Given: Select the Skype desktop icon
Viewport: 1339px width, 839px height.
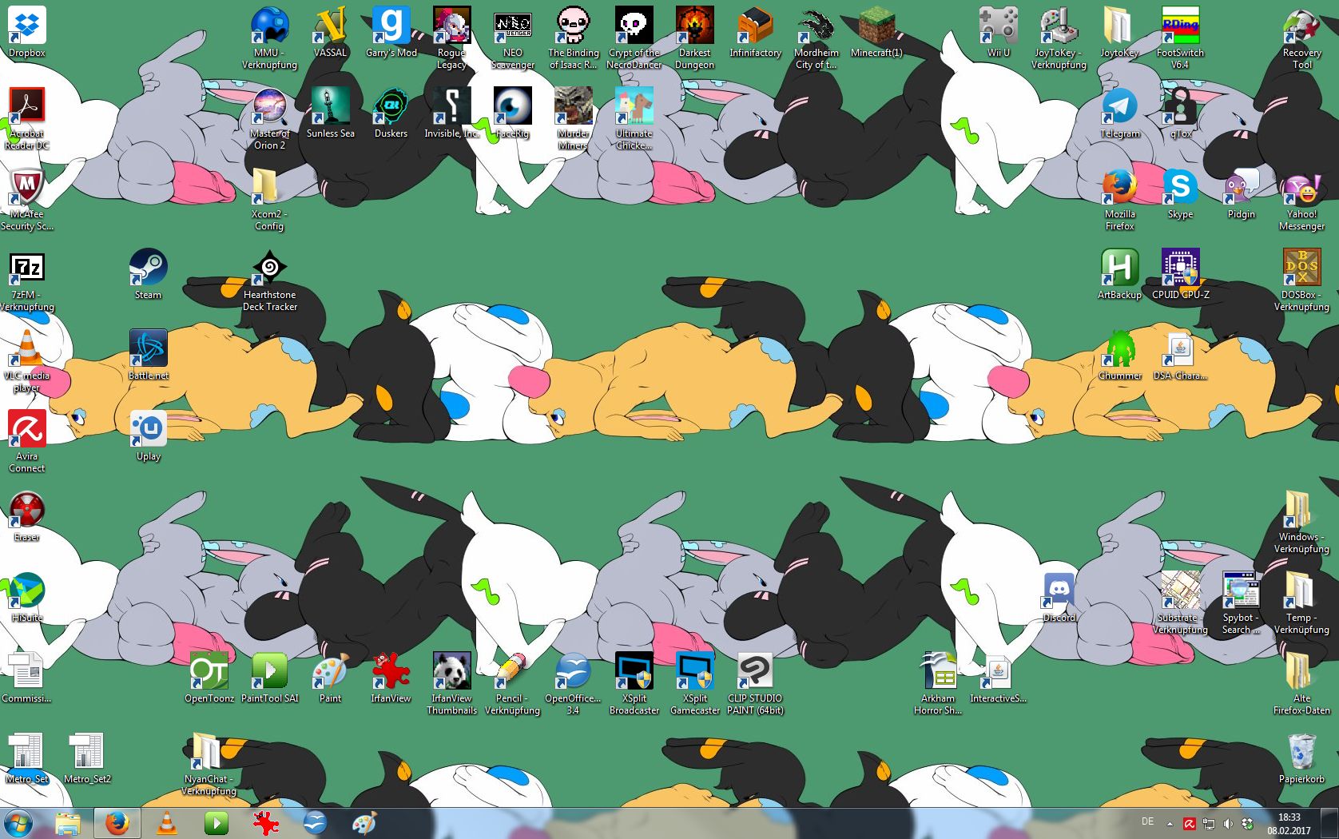Looking at the screenshot, I should click(1180, 193).
